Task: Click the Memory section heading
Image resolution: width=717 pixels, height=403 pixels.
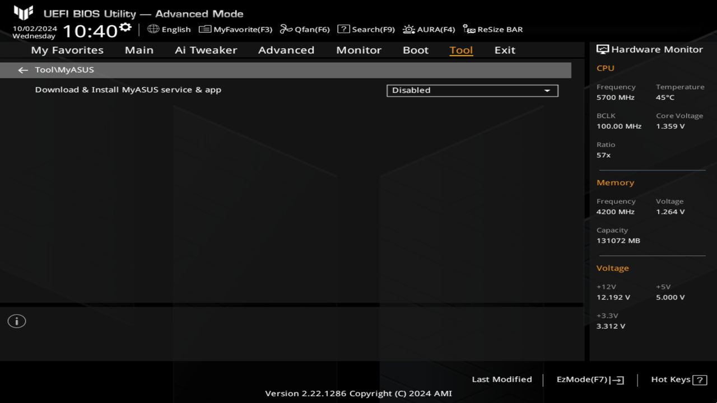Action: 615,182
